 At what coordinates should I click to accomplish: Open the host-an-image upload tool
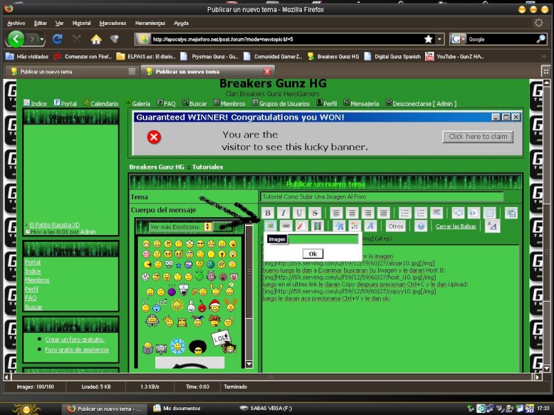pos(511,213)
